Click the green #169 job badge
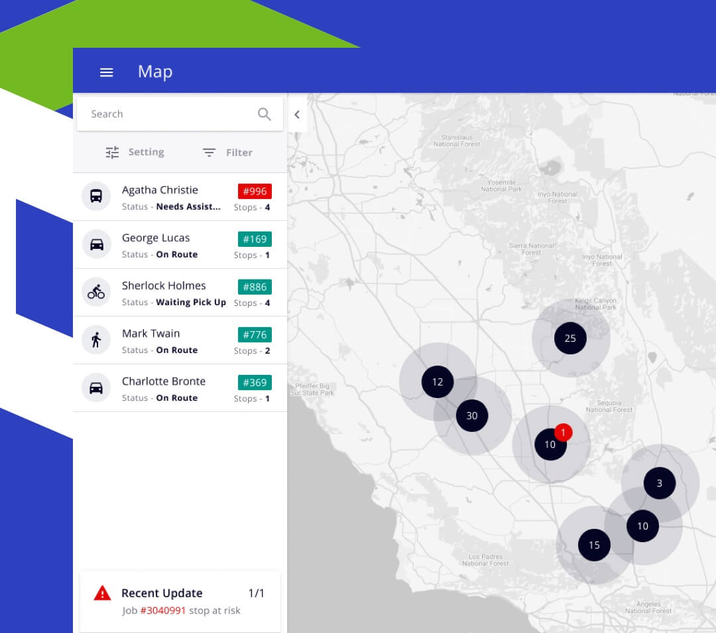This screenshot has height=633, width=716. click(255, 239)
